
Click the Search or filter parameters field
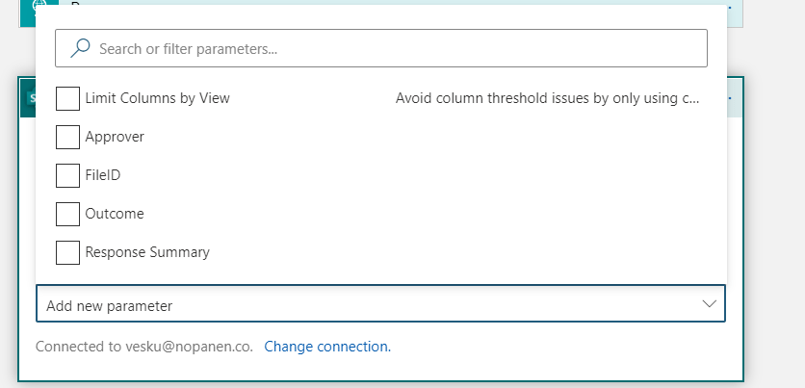385,47
